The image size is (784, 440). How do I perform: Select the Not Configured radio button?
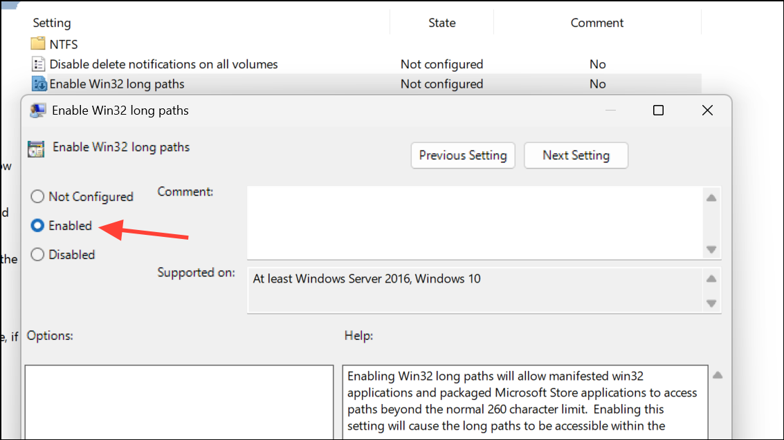[37, 196]
